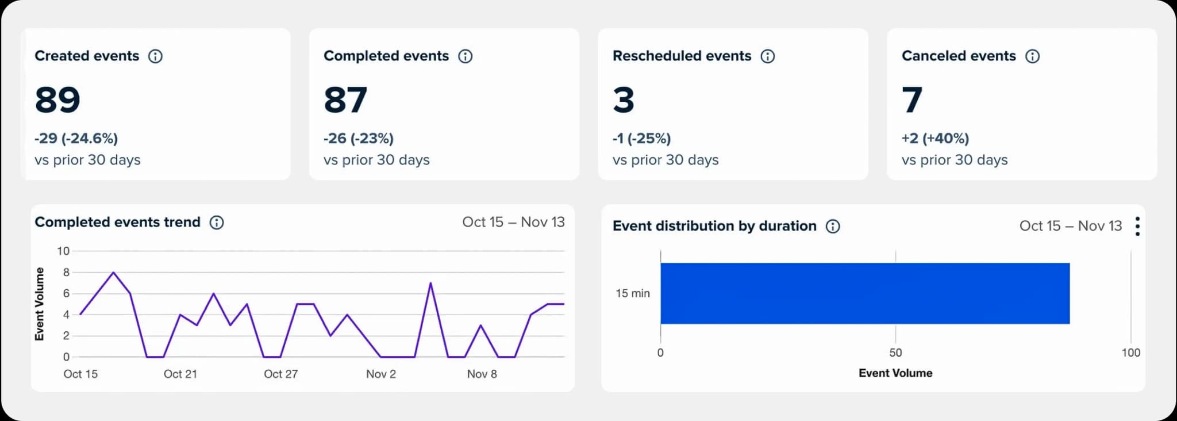The image size is (1177, 421).
Task: Select the Created events count 89
Action: (x=57, y=100)
